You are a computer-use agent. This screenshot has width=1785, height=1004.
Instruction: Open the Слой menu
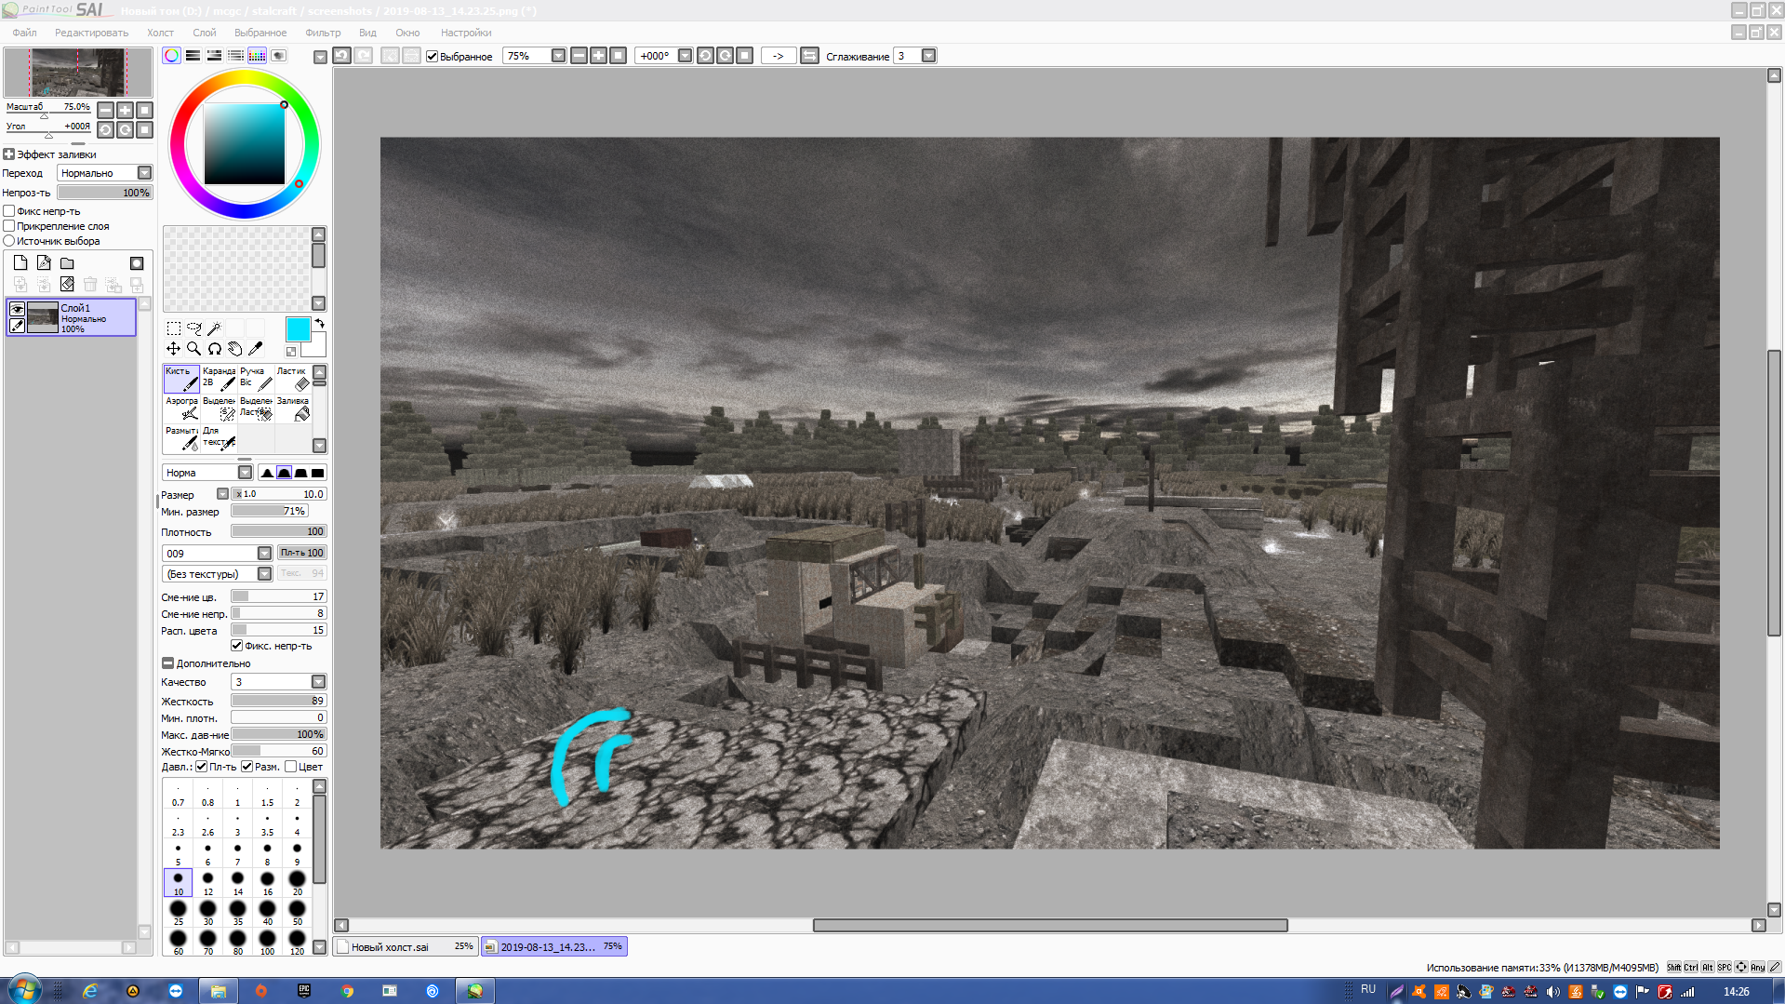click(204, 33)
